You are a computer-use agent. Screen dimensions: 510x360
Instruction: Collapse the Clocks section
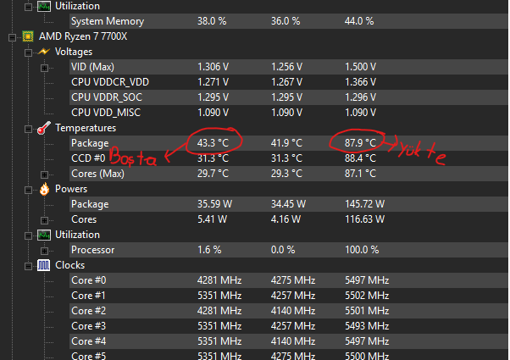(26, 265)
